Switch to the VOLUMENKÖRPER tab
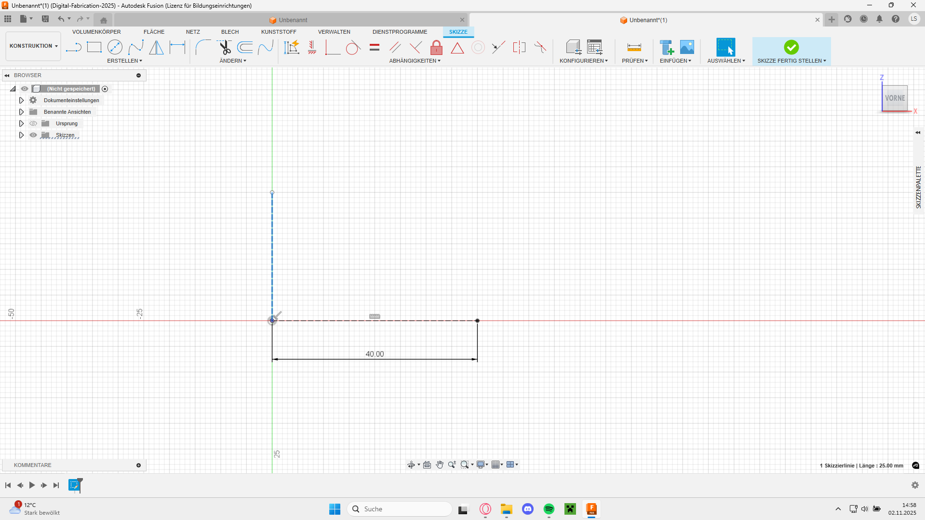The height and width of the screenshot is (520, 925). (96, 32)
